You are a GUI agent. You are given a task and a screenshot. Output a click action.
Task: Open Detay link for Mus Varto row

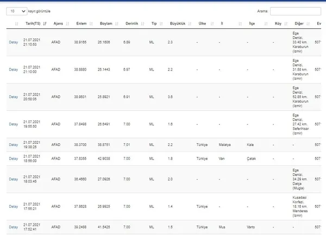[x=13, y=227]
